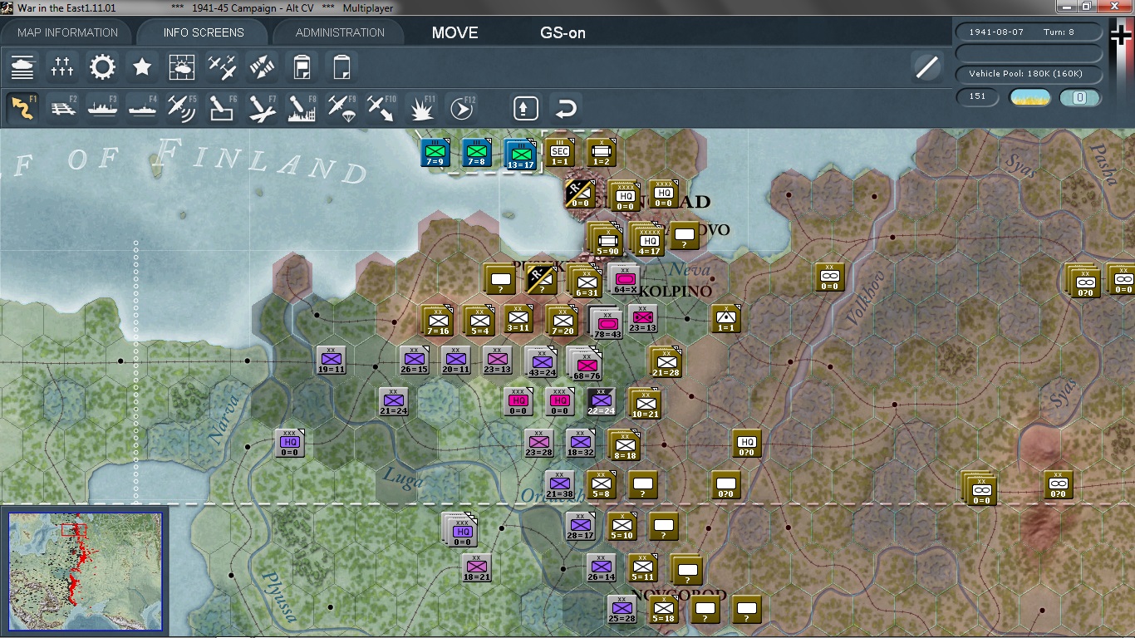This screenshot has width=1135, height=638.
Task: Click the GS-on status label
Action: 563,33
